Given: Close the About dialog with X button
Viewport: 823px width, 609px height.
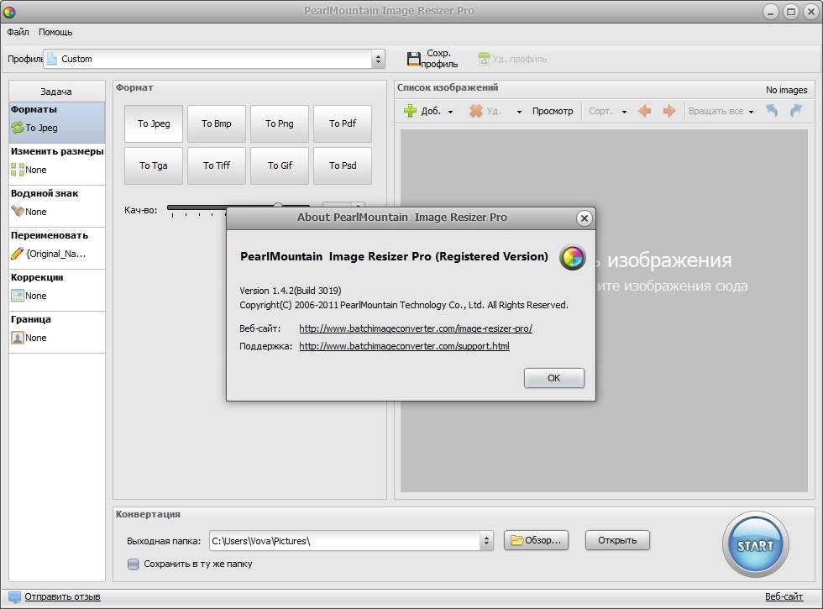Looking at the screenshot, I should pyautogui.click(x=584, y=218).
